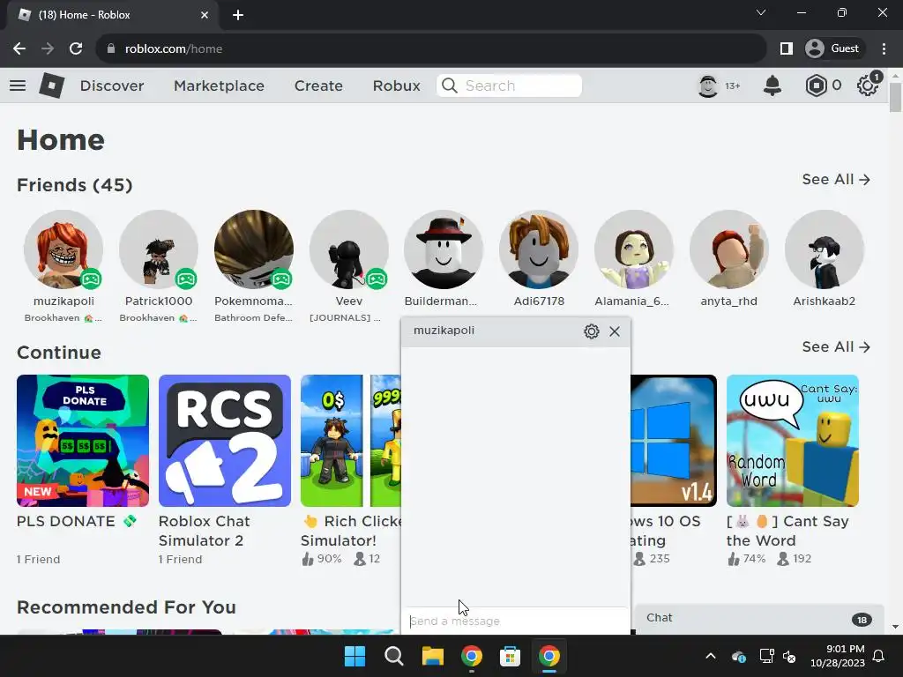Open Pokemnoma's friend avatar
The image size is (903, 677).
253,249
